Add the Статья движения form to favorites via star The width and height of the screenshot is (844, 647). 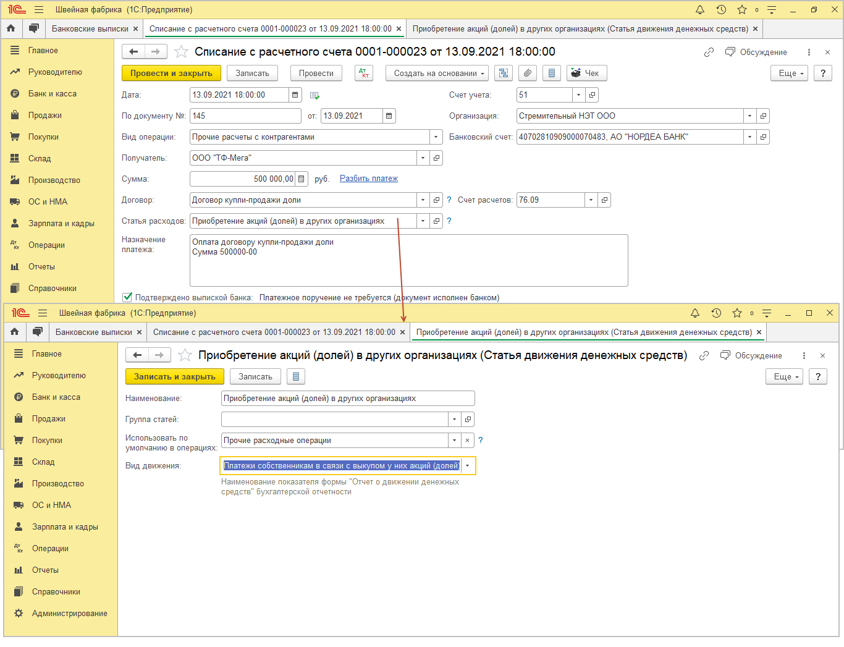click(x=185, y=355)
